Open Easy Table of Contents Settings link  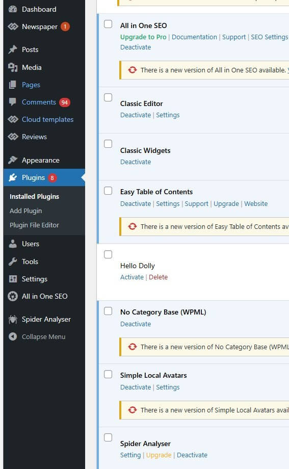pos(168,204)
